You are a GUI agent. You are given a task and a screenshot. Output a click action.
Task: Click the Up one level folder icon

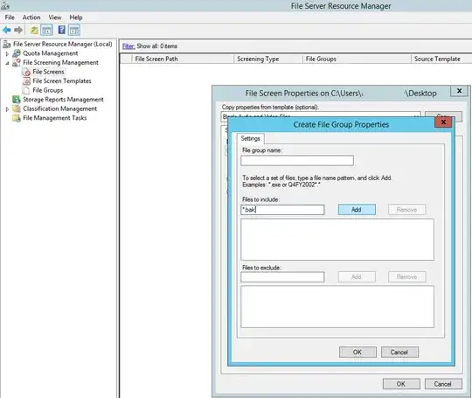[34, 30]
